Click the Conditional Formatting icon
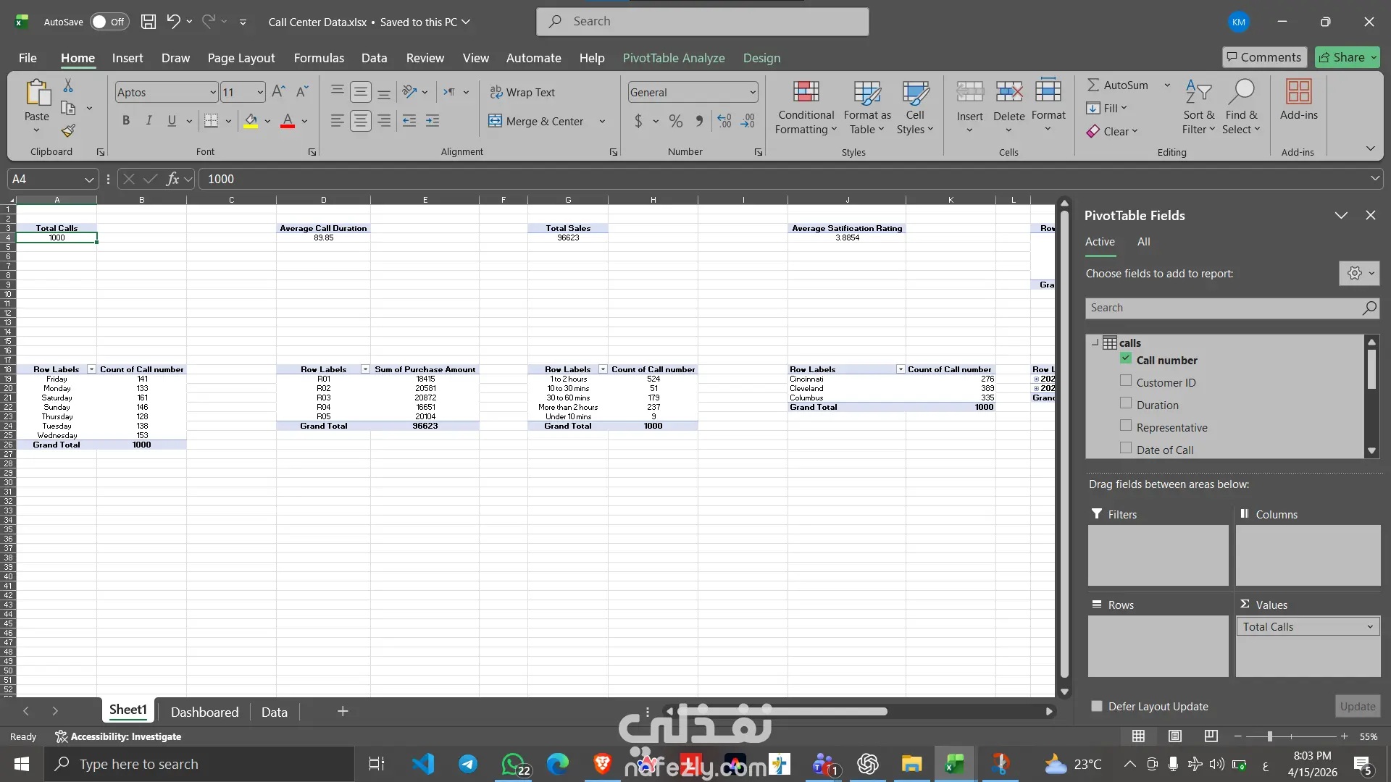 (806, 93)
